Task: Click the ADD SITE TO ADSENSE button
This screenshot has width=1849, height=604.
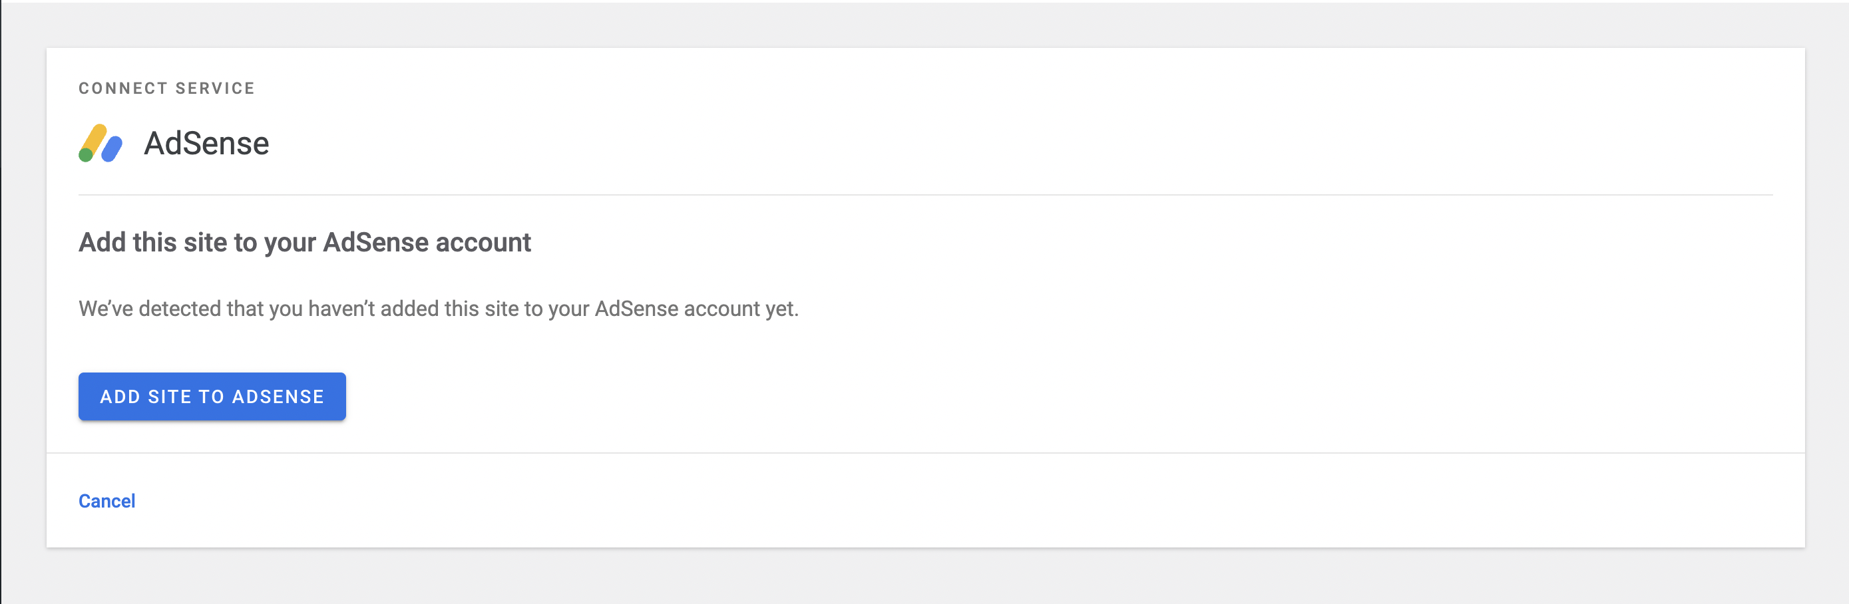Action: coord(212,396)
